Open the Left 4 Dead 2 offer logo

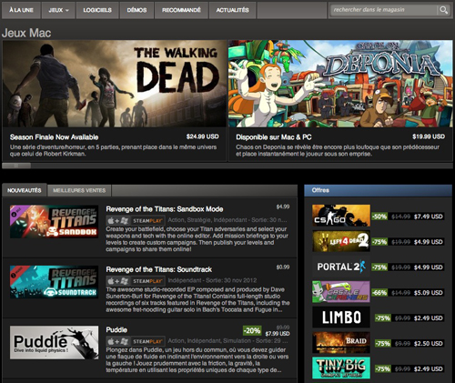(x=341, y=241)
